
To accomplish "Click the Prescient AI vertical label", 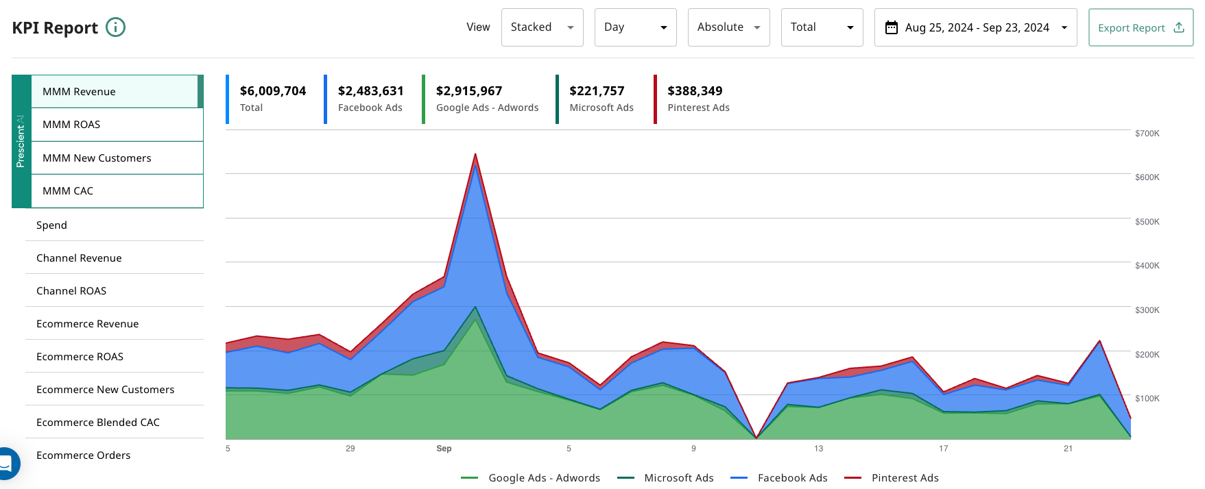I will click(21, 141).
